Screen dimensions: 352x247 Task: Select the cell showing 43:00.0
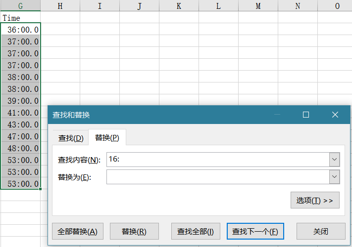point(20,124)
